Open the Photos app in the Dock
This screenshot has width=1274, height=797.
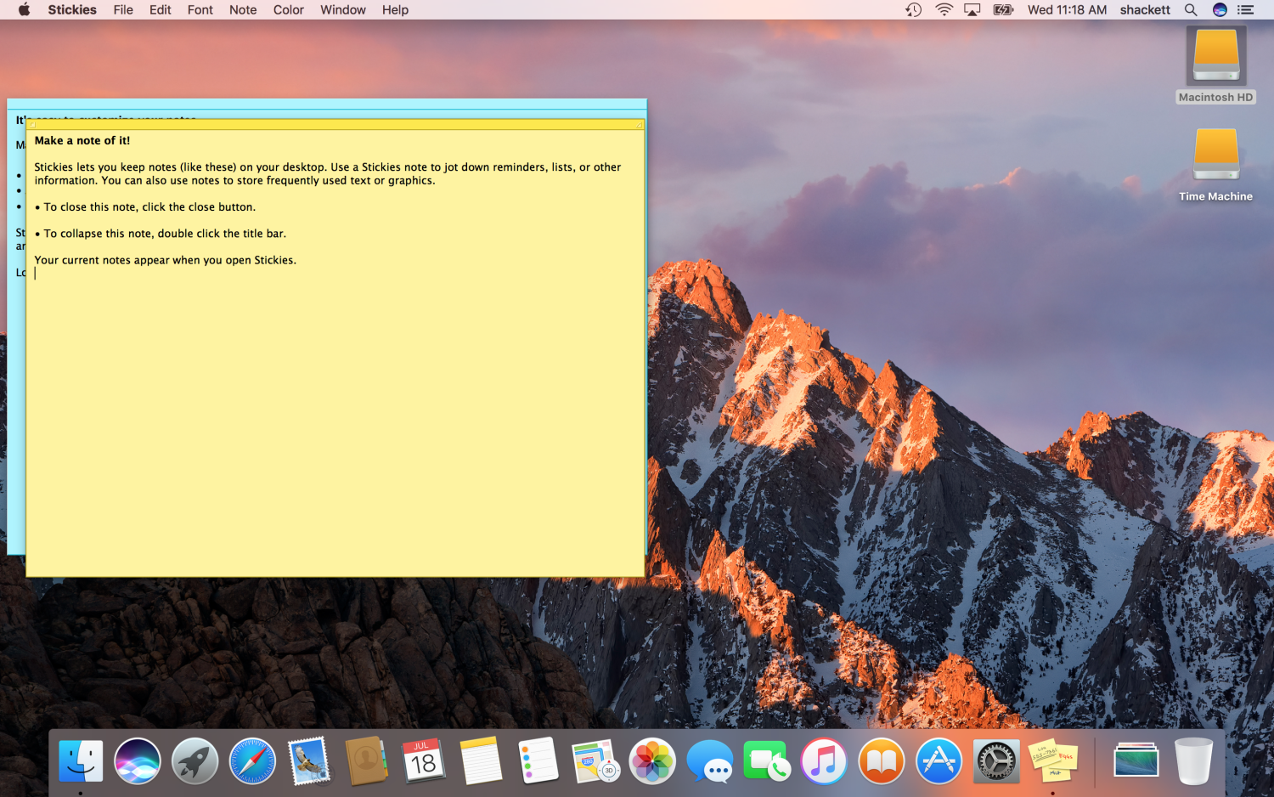(651, 760)
